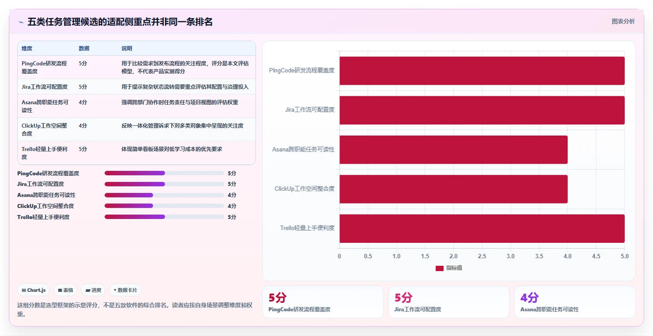Click the Trello轻量上手便利度 chart axis label
This screenshot has height=336, width=653.
coord(308,228)
